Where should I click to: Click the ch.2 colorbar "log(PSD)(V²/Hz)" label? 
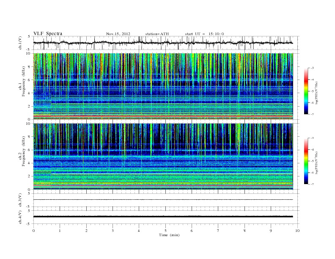317,163
